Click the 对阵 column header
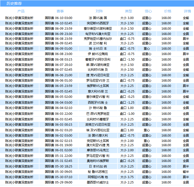This screenshot has width=194, height=187. [x=99, y=11]
